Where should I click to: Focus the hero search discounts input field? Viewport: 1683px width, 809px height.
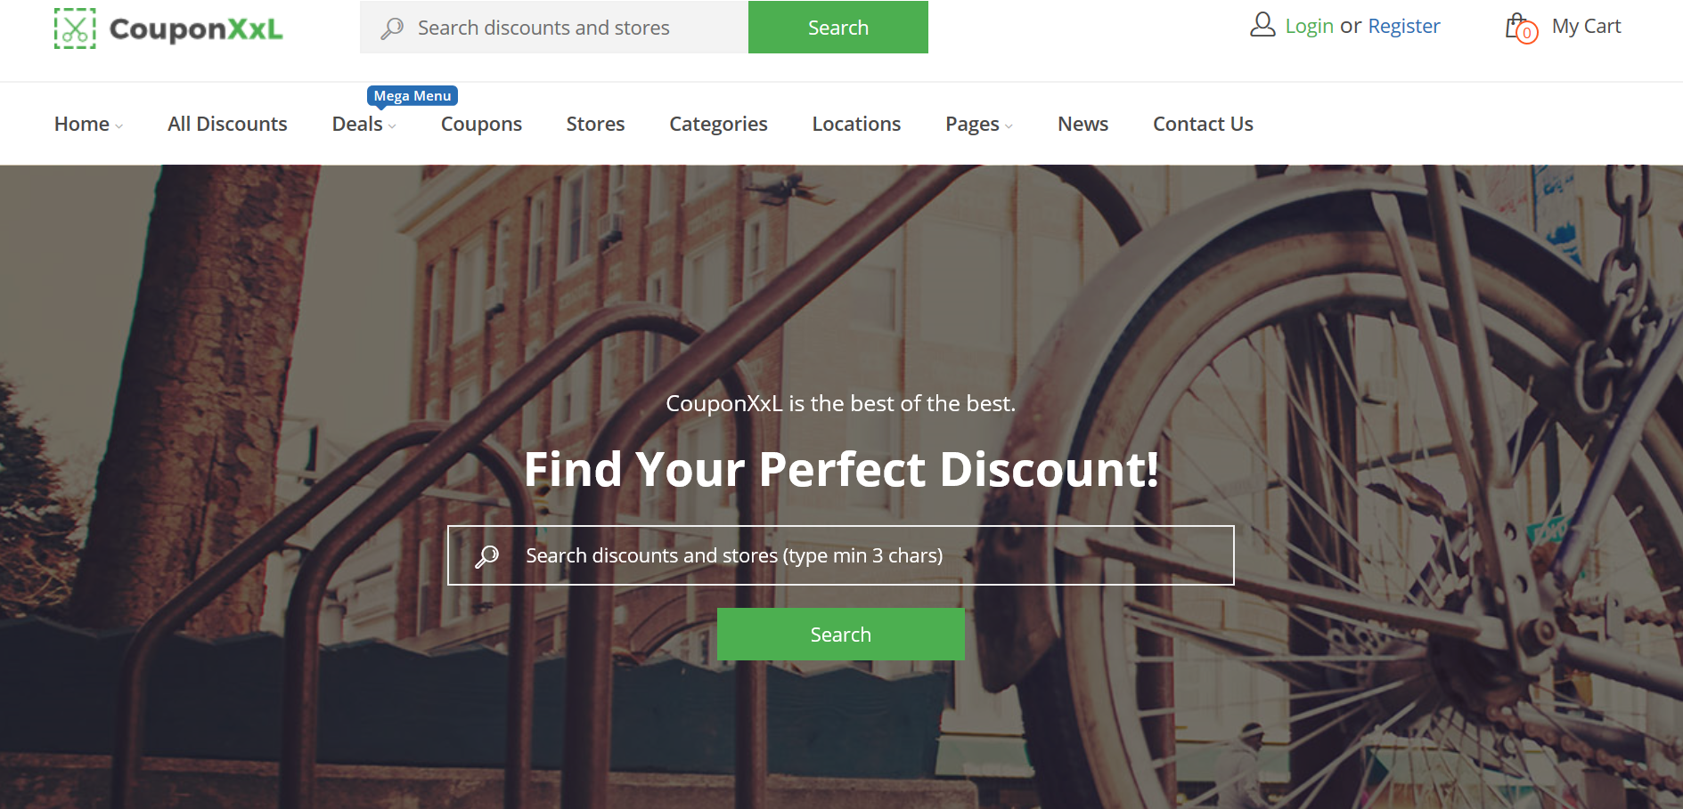point(841,555)
